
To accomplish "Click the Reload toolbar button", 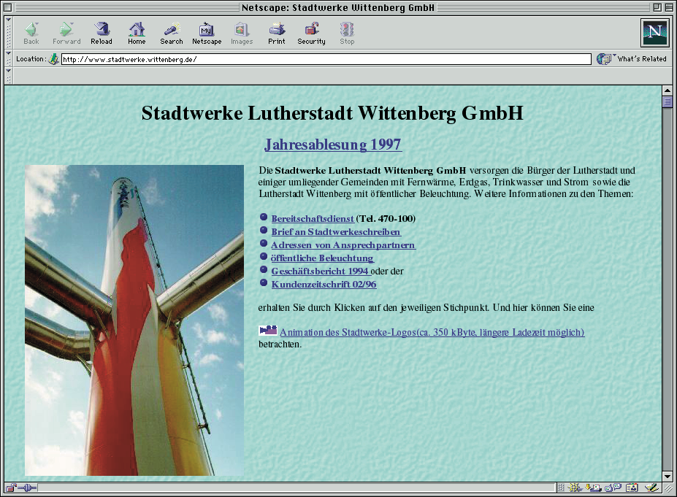I will pos(102,33).
